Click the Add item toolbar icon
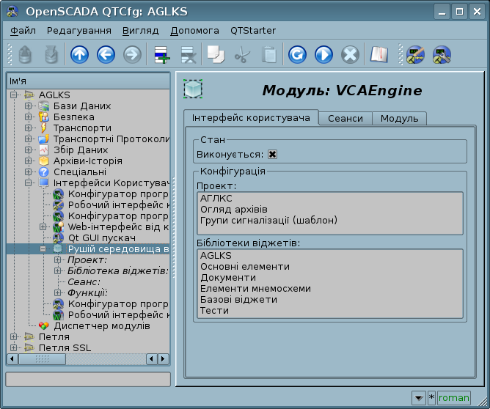Viewport: 490px width, 409px height. point(161,55)
